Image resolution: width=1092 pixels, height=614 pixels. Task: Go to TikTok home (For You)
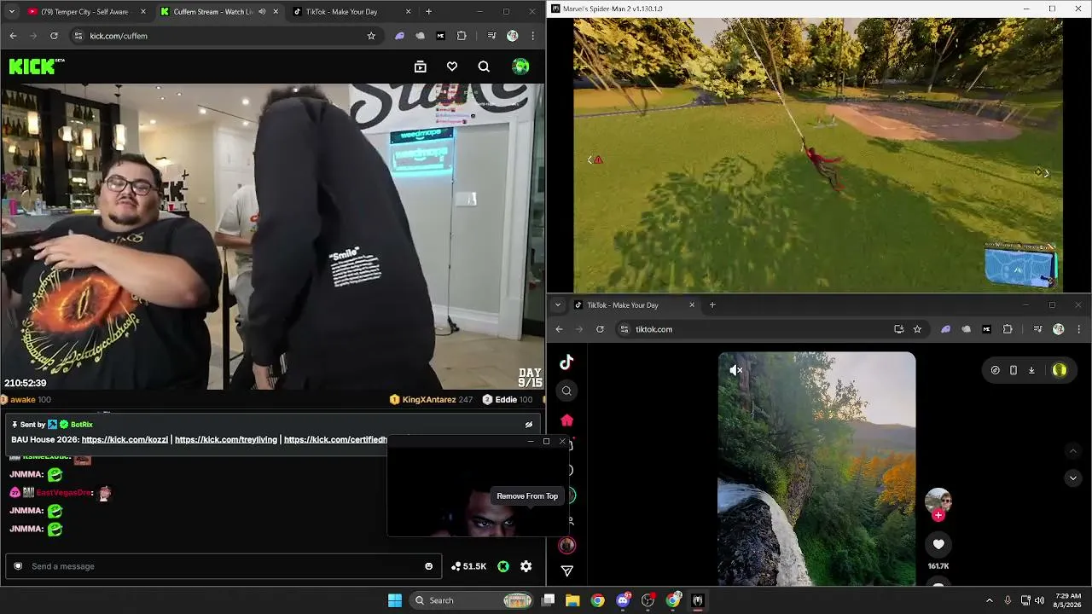click(x=566, y=420)
